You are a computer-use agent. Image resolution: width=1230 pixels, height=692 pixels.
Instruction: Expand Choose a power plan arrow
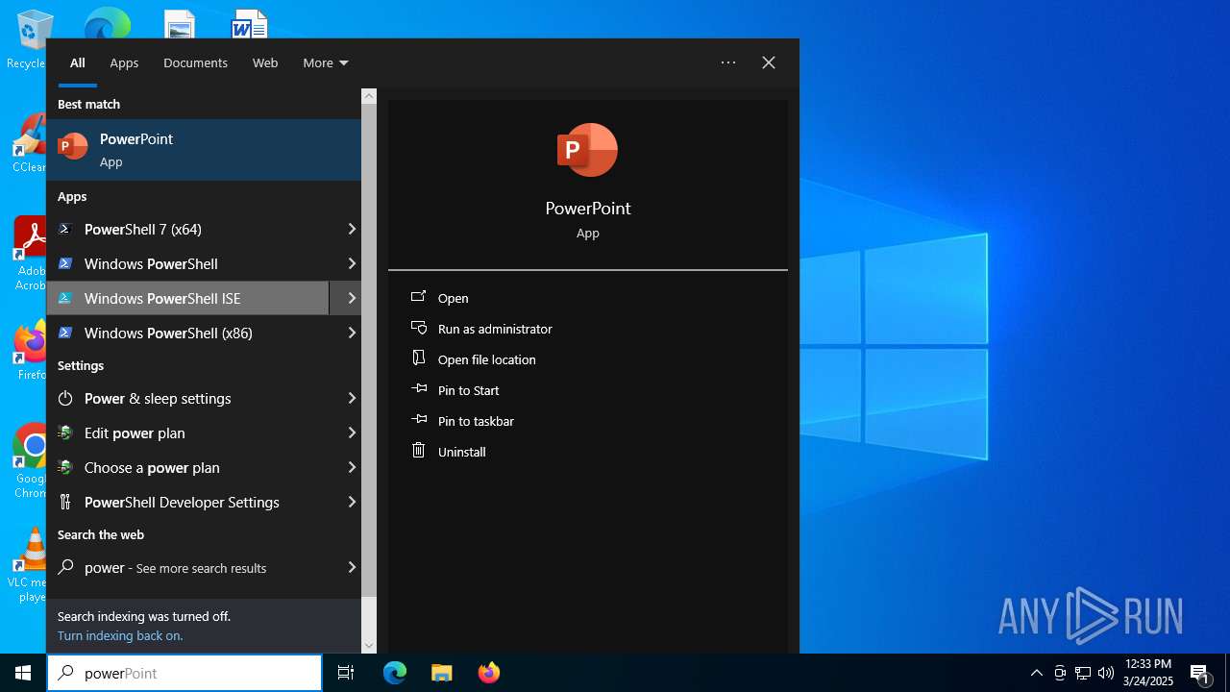pyautogui.click(x=352, y=467)
